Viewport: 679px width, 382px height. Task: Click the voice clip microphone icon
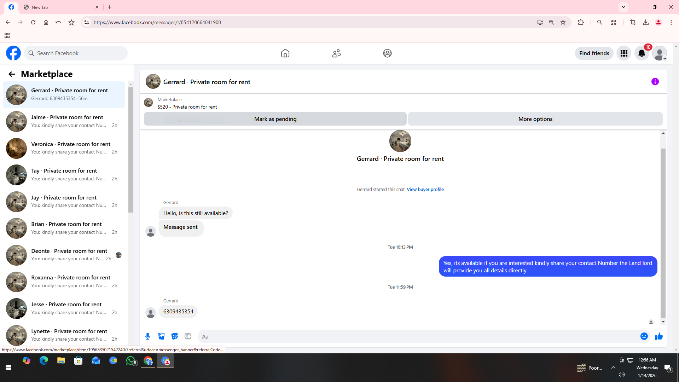[x=148, y=336]
